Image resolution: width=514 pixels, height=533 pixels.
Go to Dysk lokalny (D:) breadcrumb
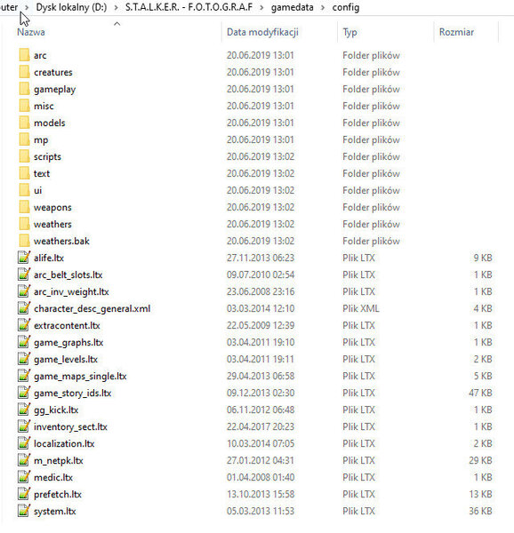[x=71, y=7]
